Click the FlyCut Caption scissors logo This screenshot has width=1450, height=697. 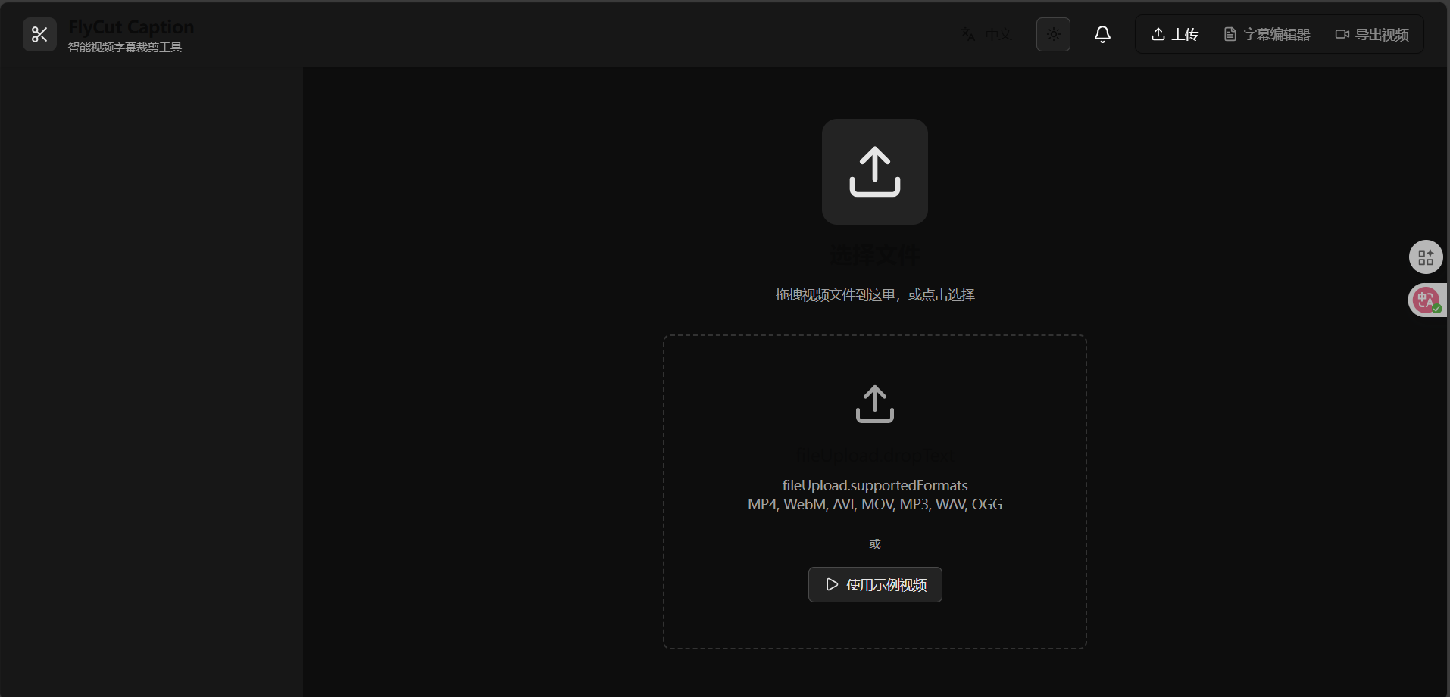[39, 34]
